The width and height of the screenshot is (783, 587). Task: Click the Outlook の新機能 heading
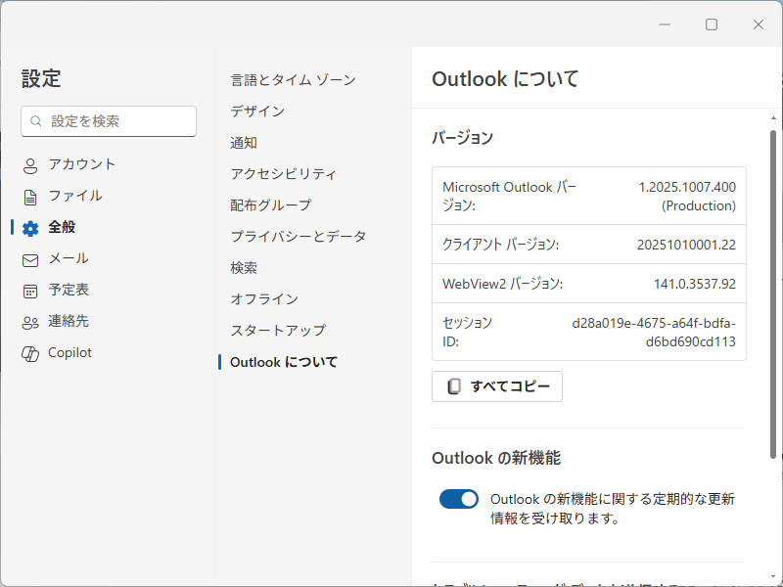coord(496,458)
